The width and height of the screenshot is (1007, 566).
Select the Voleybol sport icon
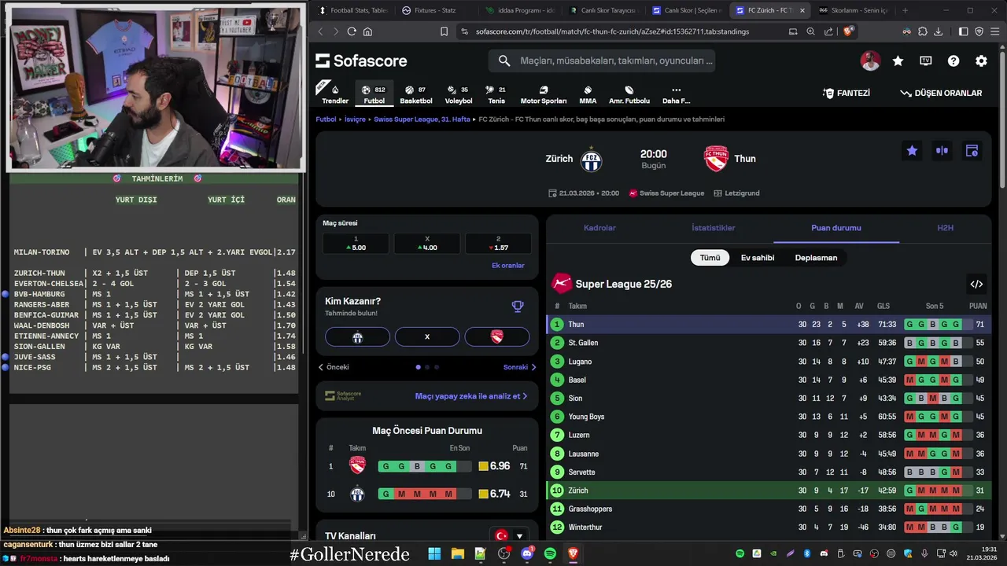pos(459,94)
